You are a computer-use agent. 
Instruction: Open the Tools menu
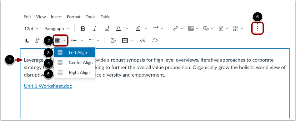[x=90, y=17]
